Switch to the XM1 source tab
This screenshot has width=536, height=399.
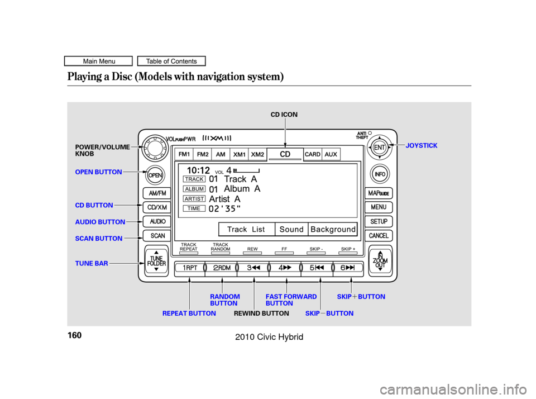click(x=240, y=154)
